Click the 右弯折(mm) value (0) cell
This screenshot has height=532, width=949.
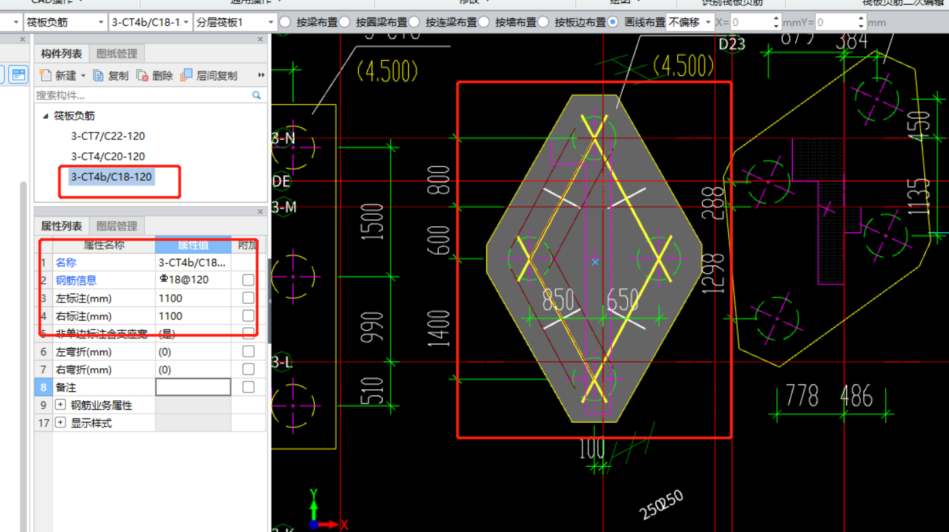click(194, 369)
